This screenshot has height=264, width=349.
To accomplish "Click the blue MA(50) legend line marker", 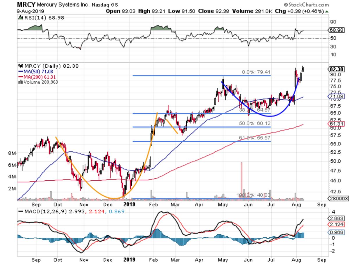I will pos(20,71).
